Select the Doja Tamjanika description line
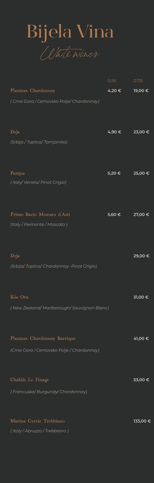This screenshot has height=483, width=154. pos(39,142)
